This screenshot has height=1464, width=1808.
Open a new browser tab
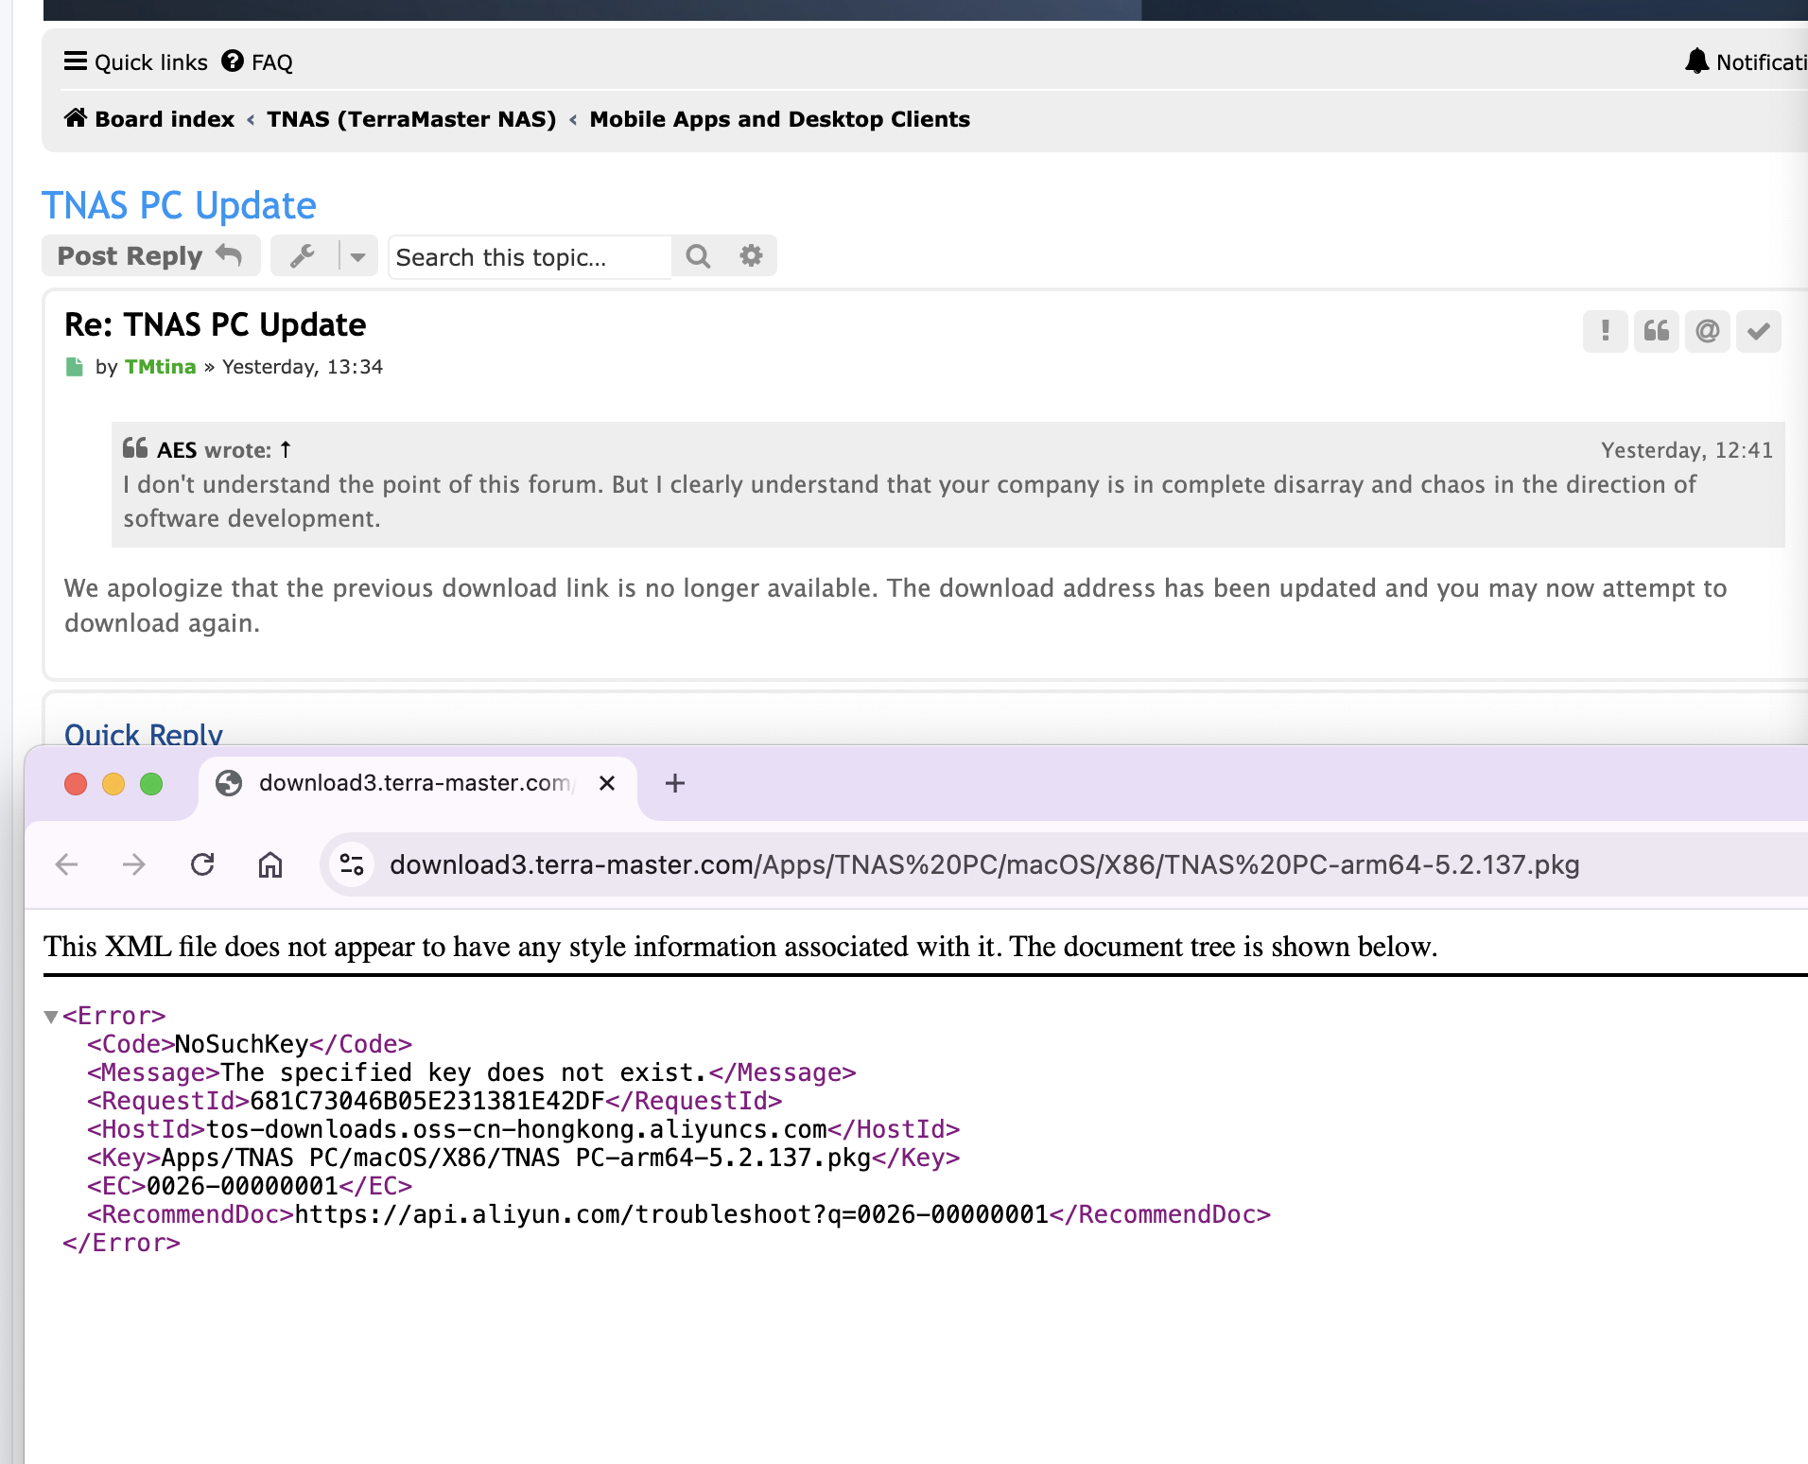675,783
